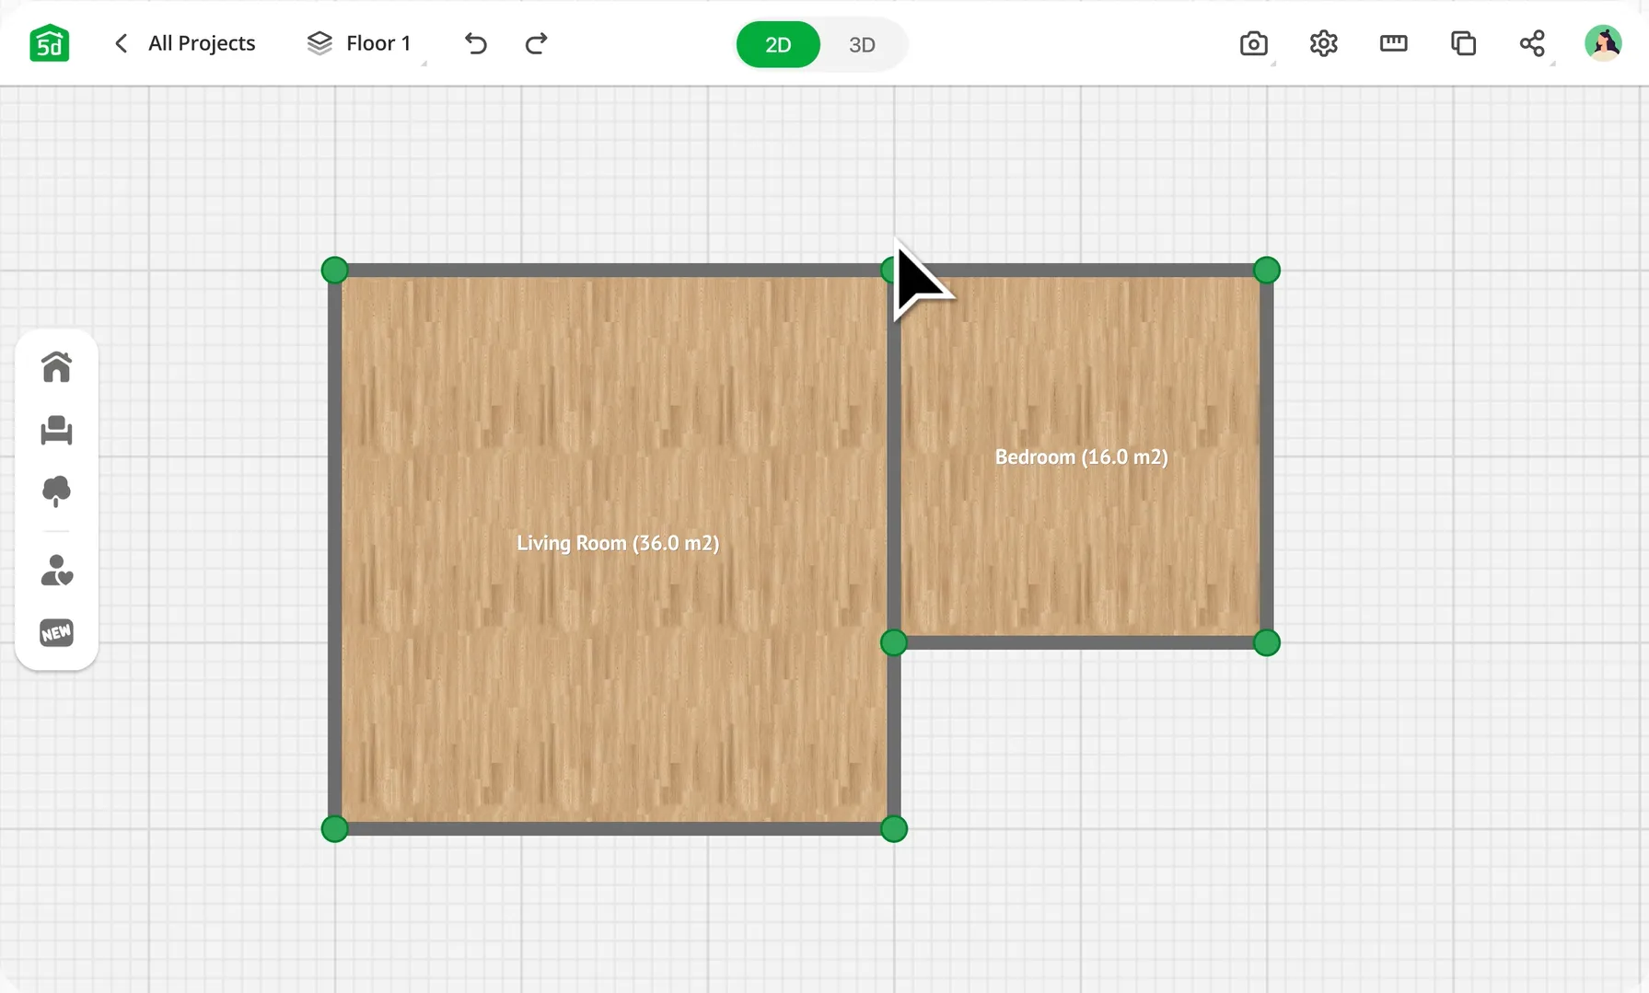The image size is (1649, 993).
Task: Open the user profile avatar menu
Action: click(x=1604, y=41)
